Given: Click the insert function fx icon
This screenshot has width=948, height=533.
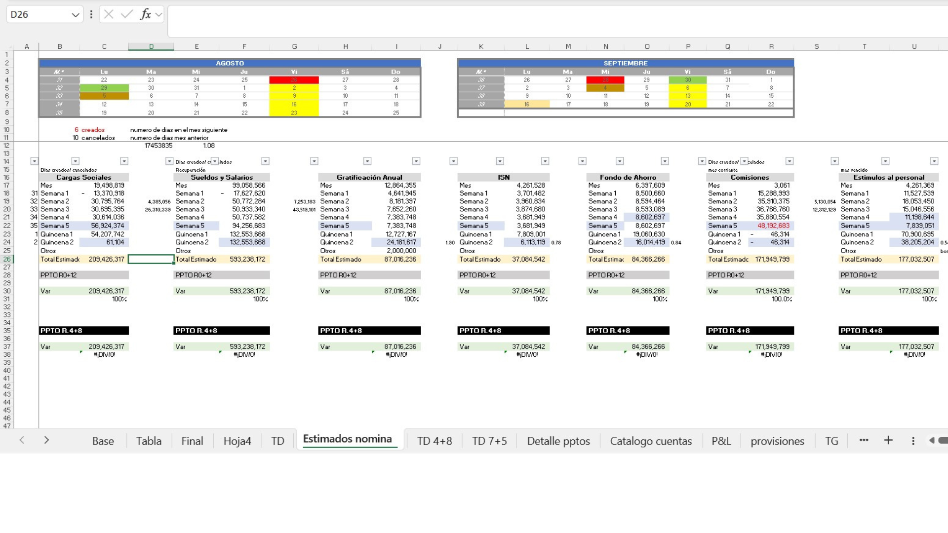Looking at the screenshot, I should [145, 14].
